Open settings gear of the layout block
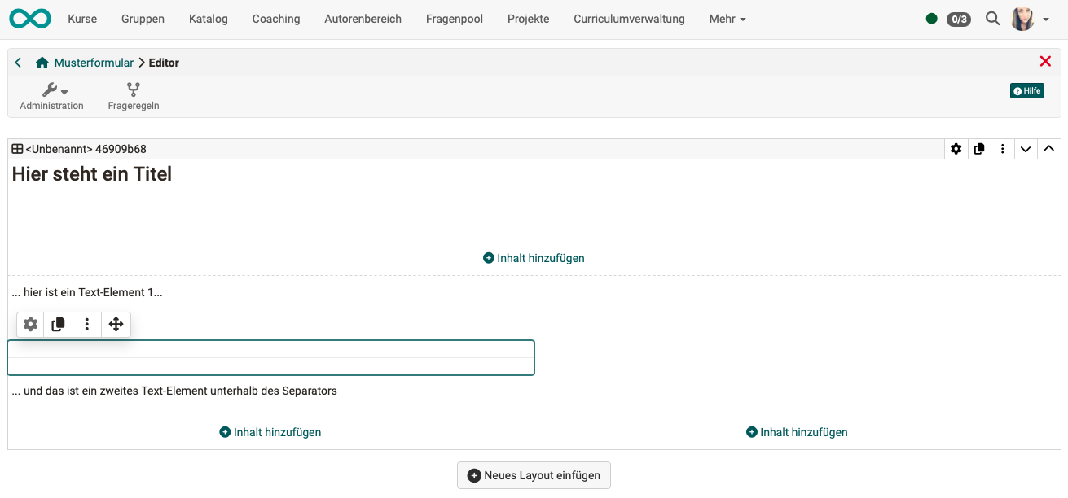 pyautogui.click(x=955, y=148)
